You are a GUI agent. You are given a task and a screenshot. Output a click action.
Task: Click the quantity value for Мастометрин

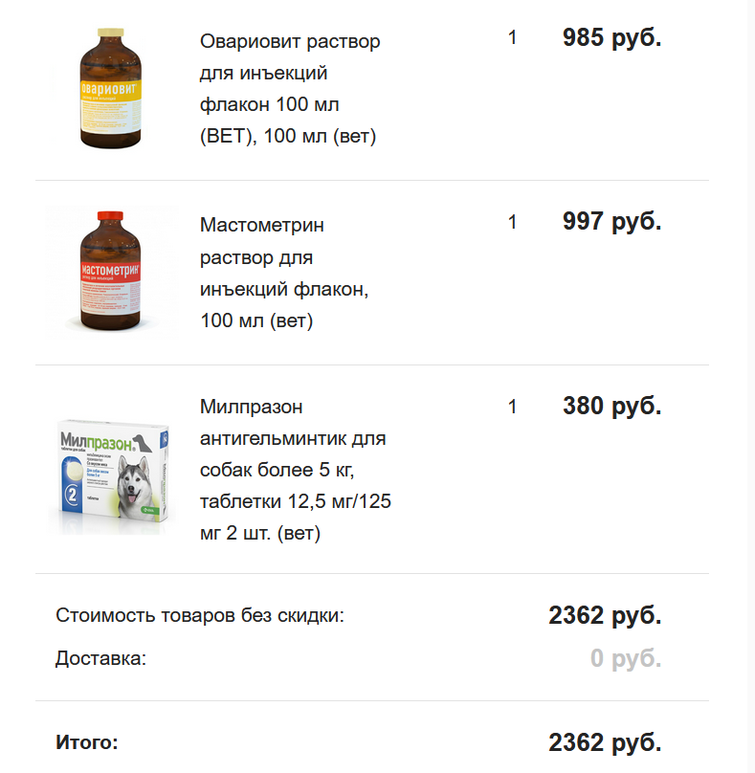click(x=512, y=222)
